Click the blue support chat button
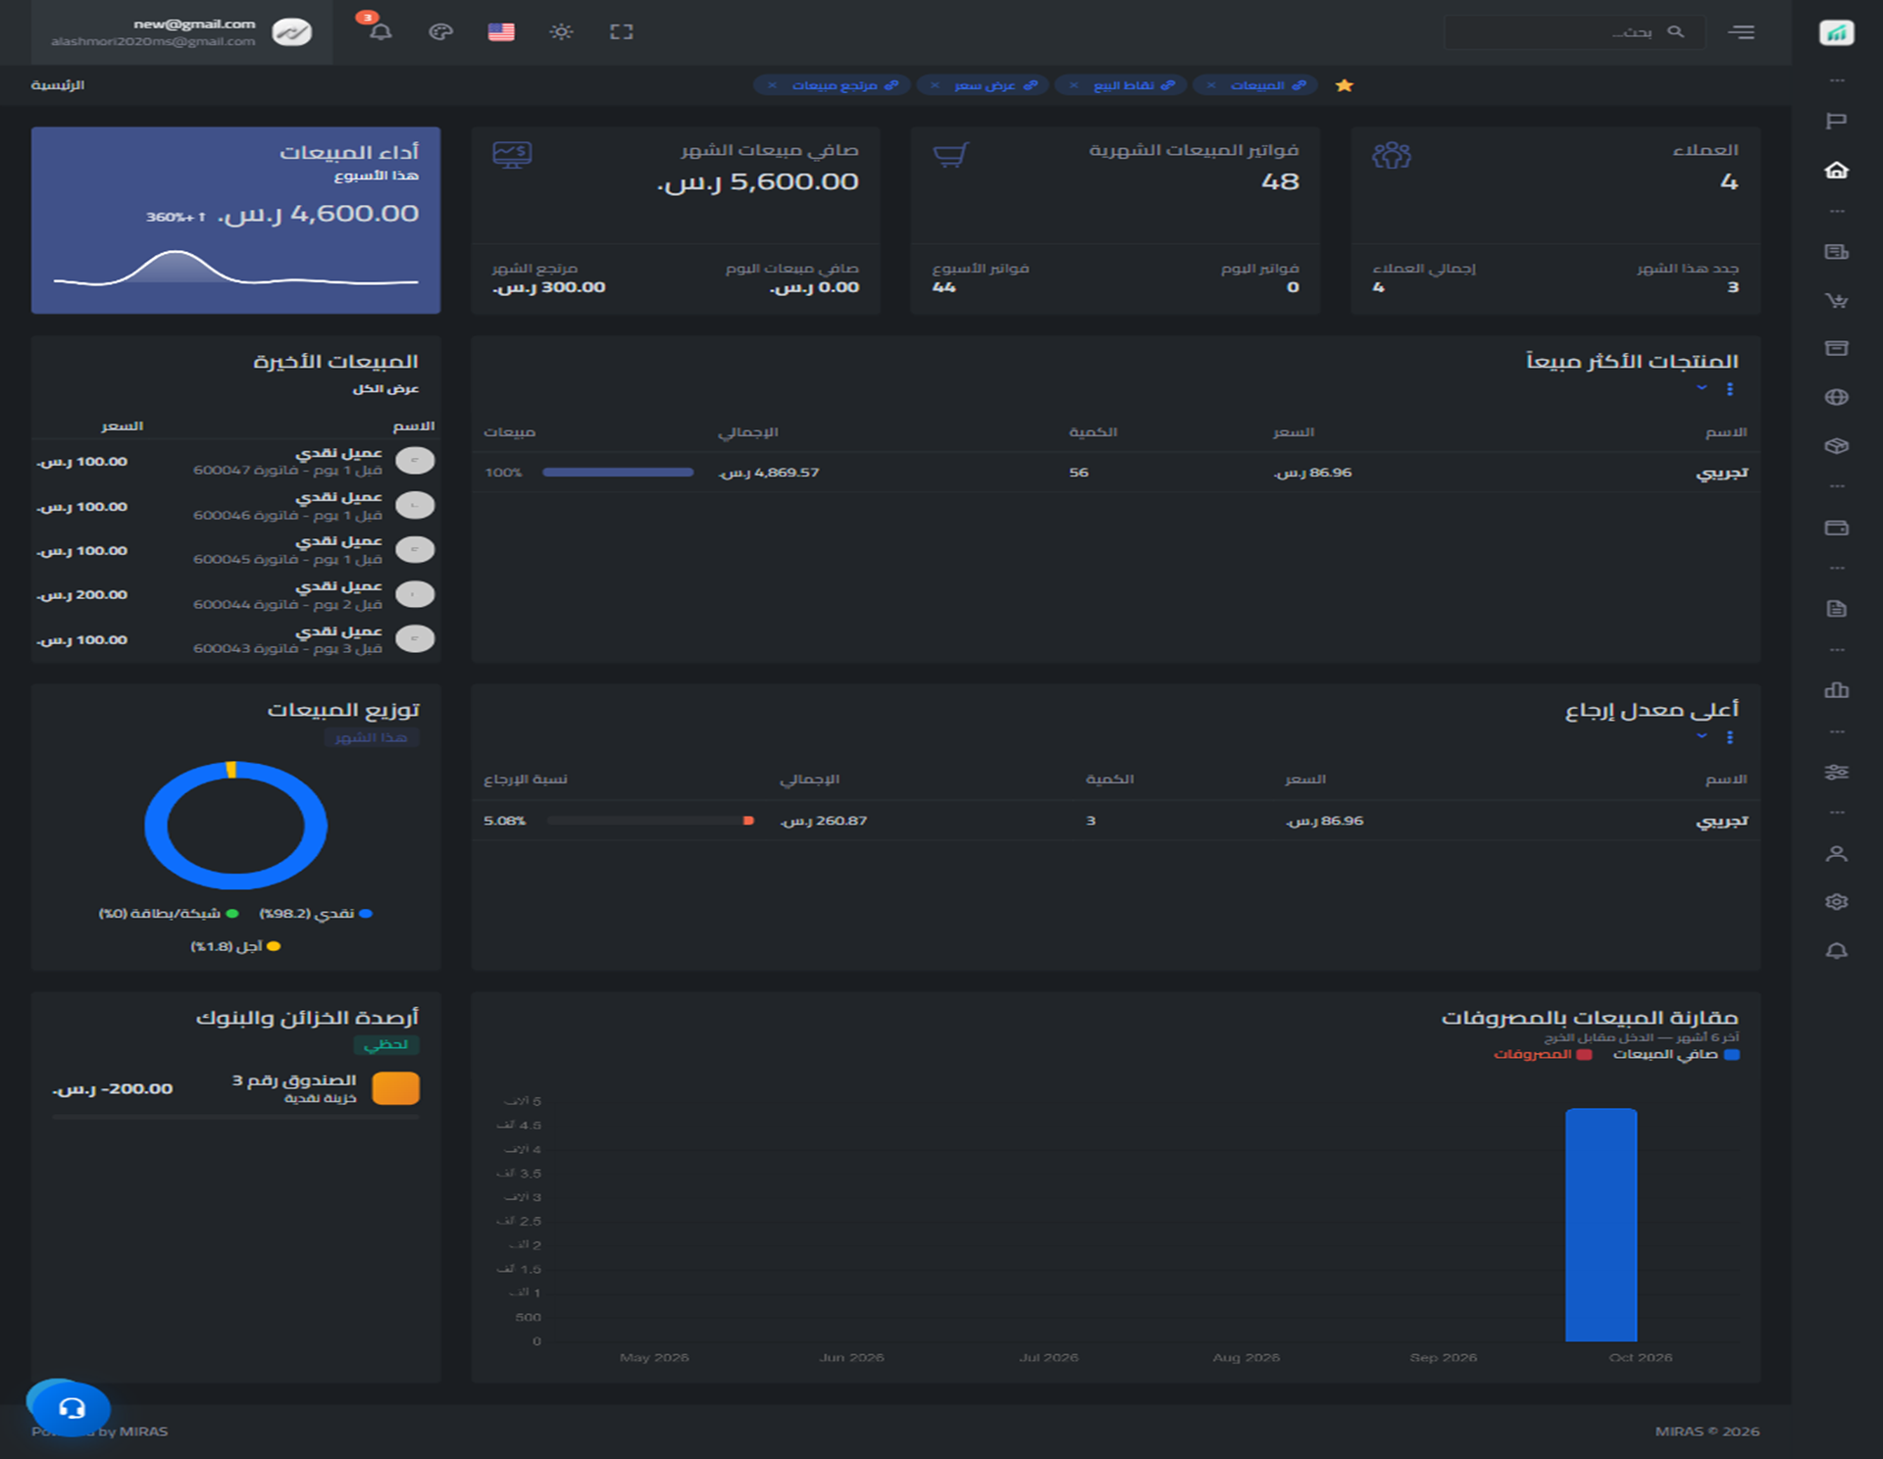This screenshot has width=1883, height=1459. (x=71, y=1409)
